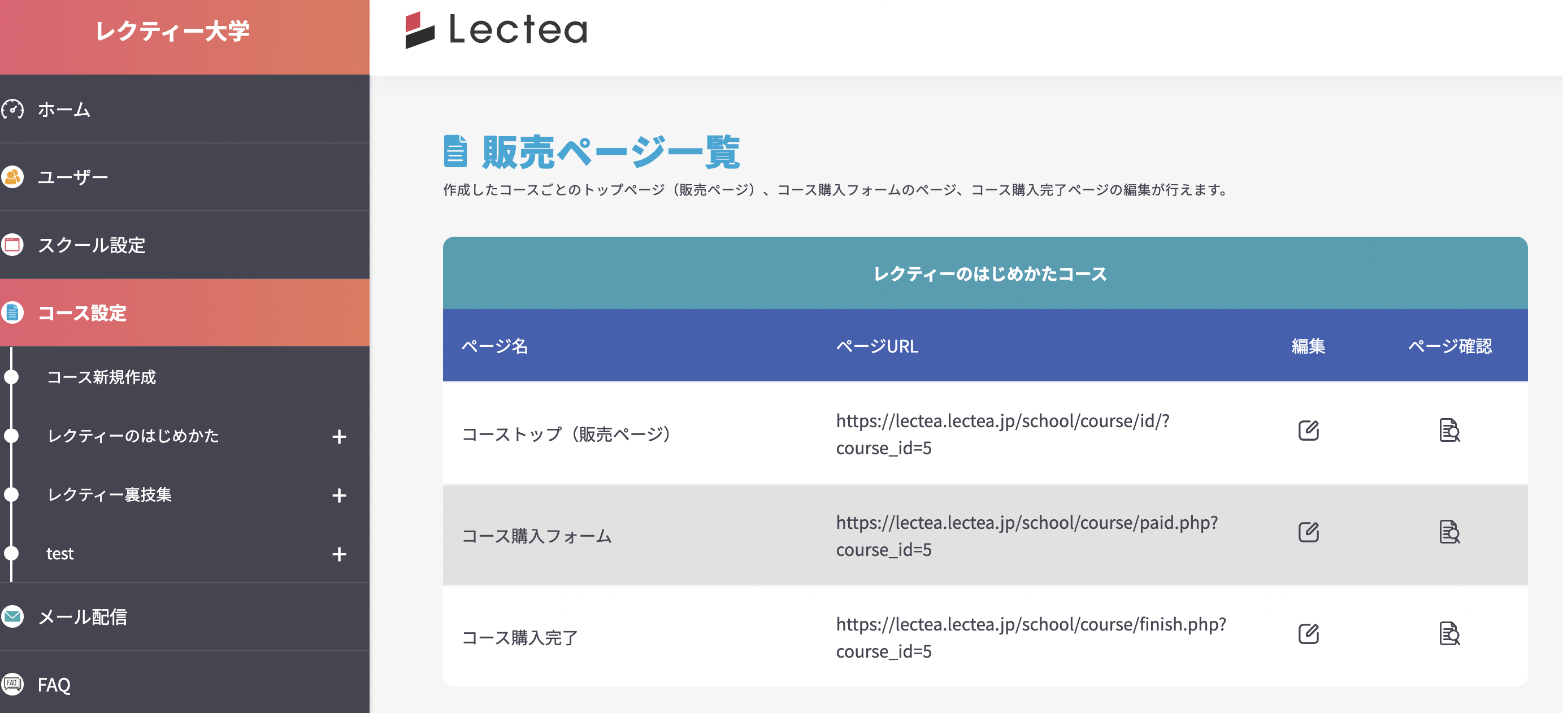This screenshot has width=1563, height=713.
Task: Edit the コース購入フォーム page
Action: click(1308, 532)
